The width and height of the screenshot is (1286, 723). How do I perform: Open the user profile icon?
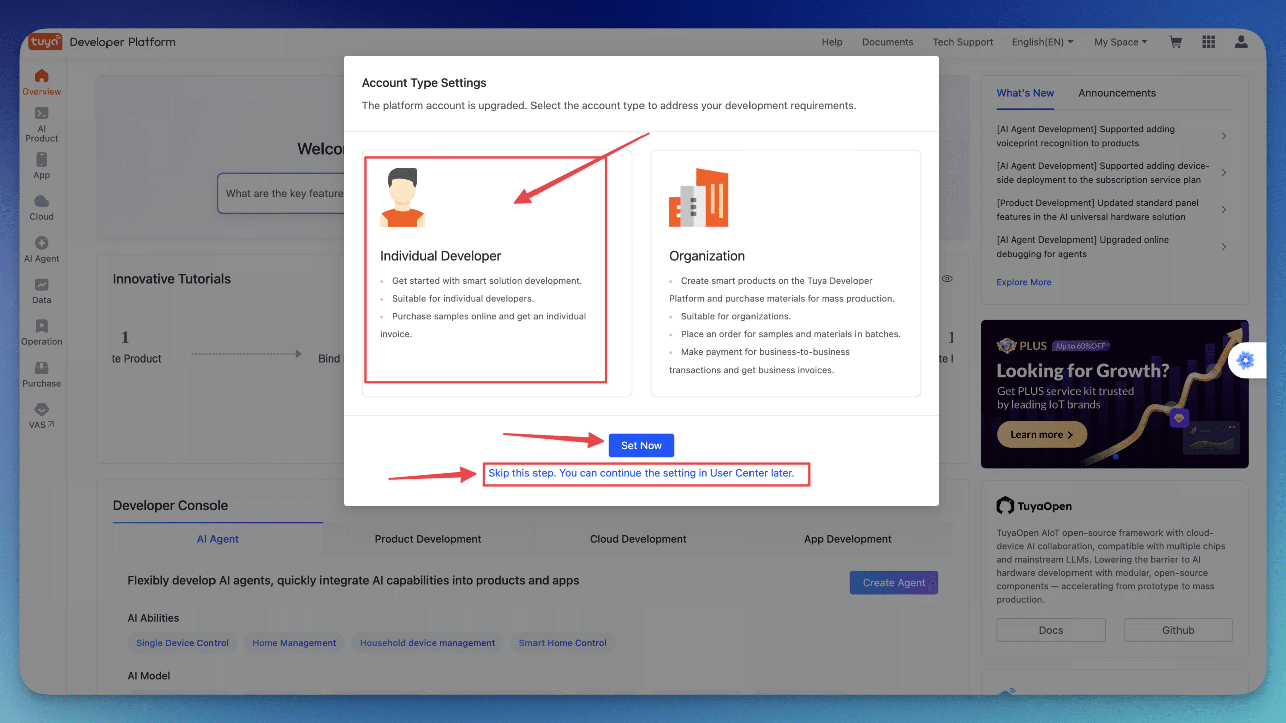pos(1241,42)
